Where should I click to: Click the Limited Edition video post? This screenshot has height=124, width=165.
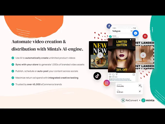[122, 56]
